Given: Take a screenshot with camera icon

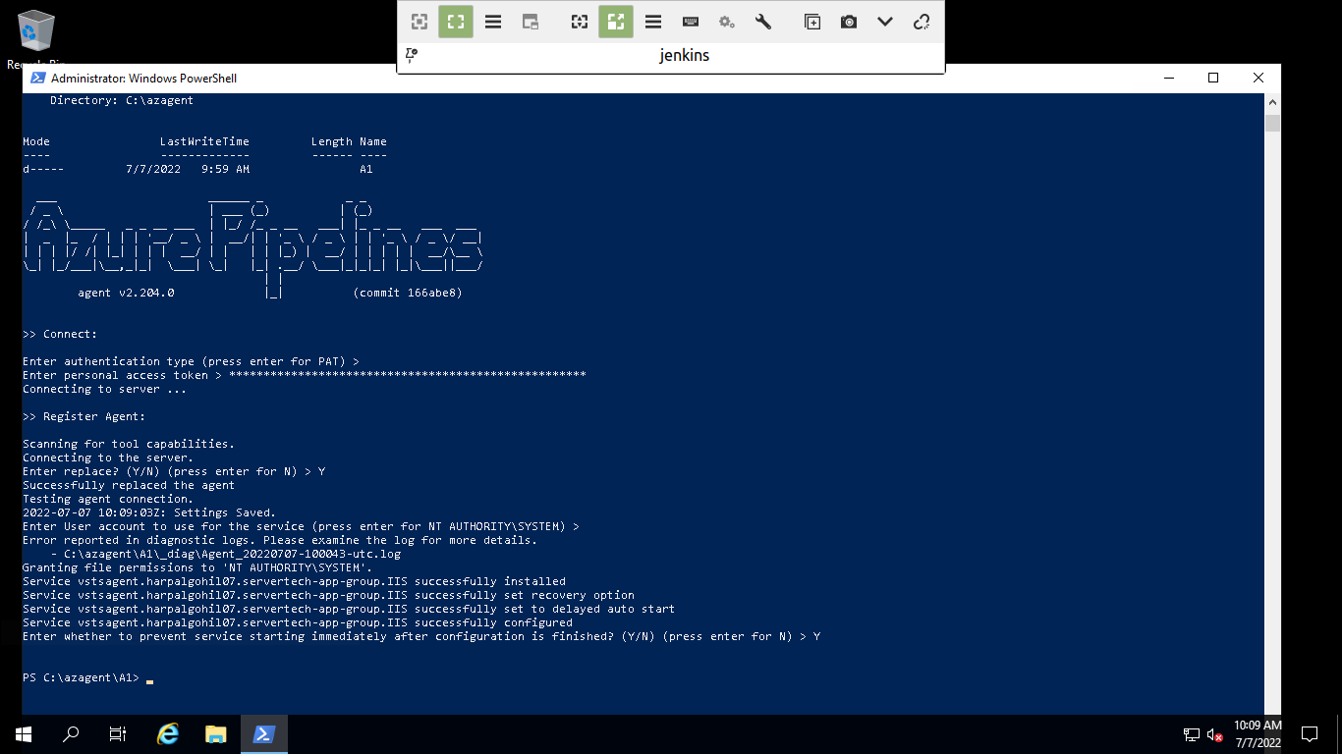Looking at the screenshot, I should tap(849, 22).
